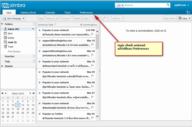Open the Preferences tab

coord(86,12)
